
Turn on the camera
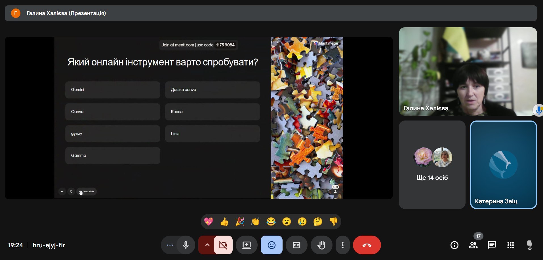[223, 245]
